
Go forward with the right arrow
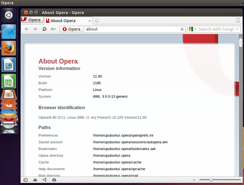[x=35, y=29]
